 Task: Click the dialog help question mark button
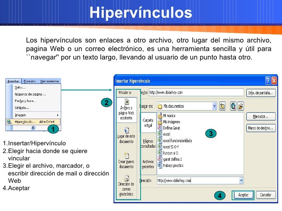point(268,81)
